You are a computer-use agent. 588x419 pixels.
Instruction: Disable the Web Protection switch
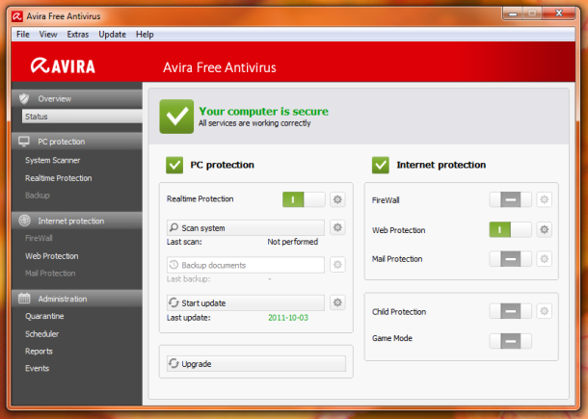pos(510,230)
